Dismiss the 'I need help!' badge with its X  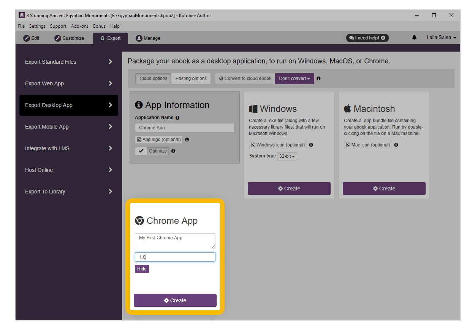point(383,38)
